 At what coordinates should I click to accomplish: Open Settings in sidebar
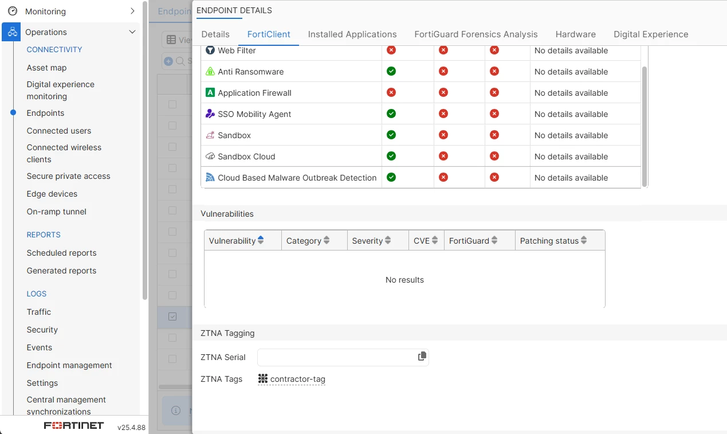[x=42, y=383]
